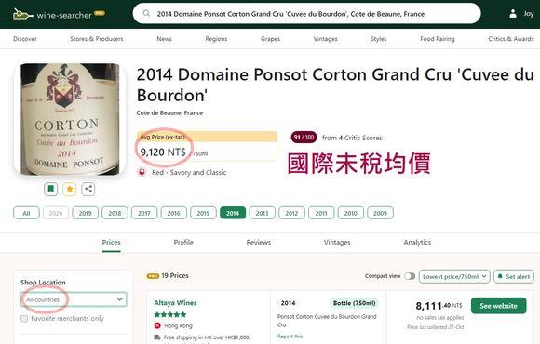
Task: Save wine with the bookmark icon
Action: pos(50,189)
